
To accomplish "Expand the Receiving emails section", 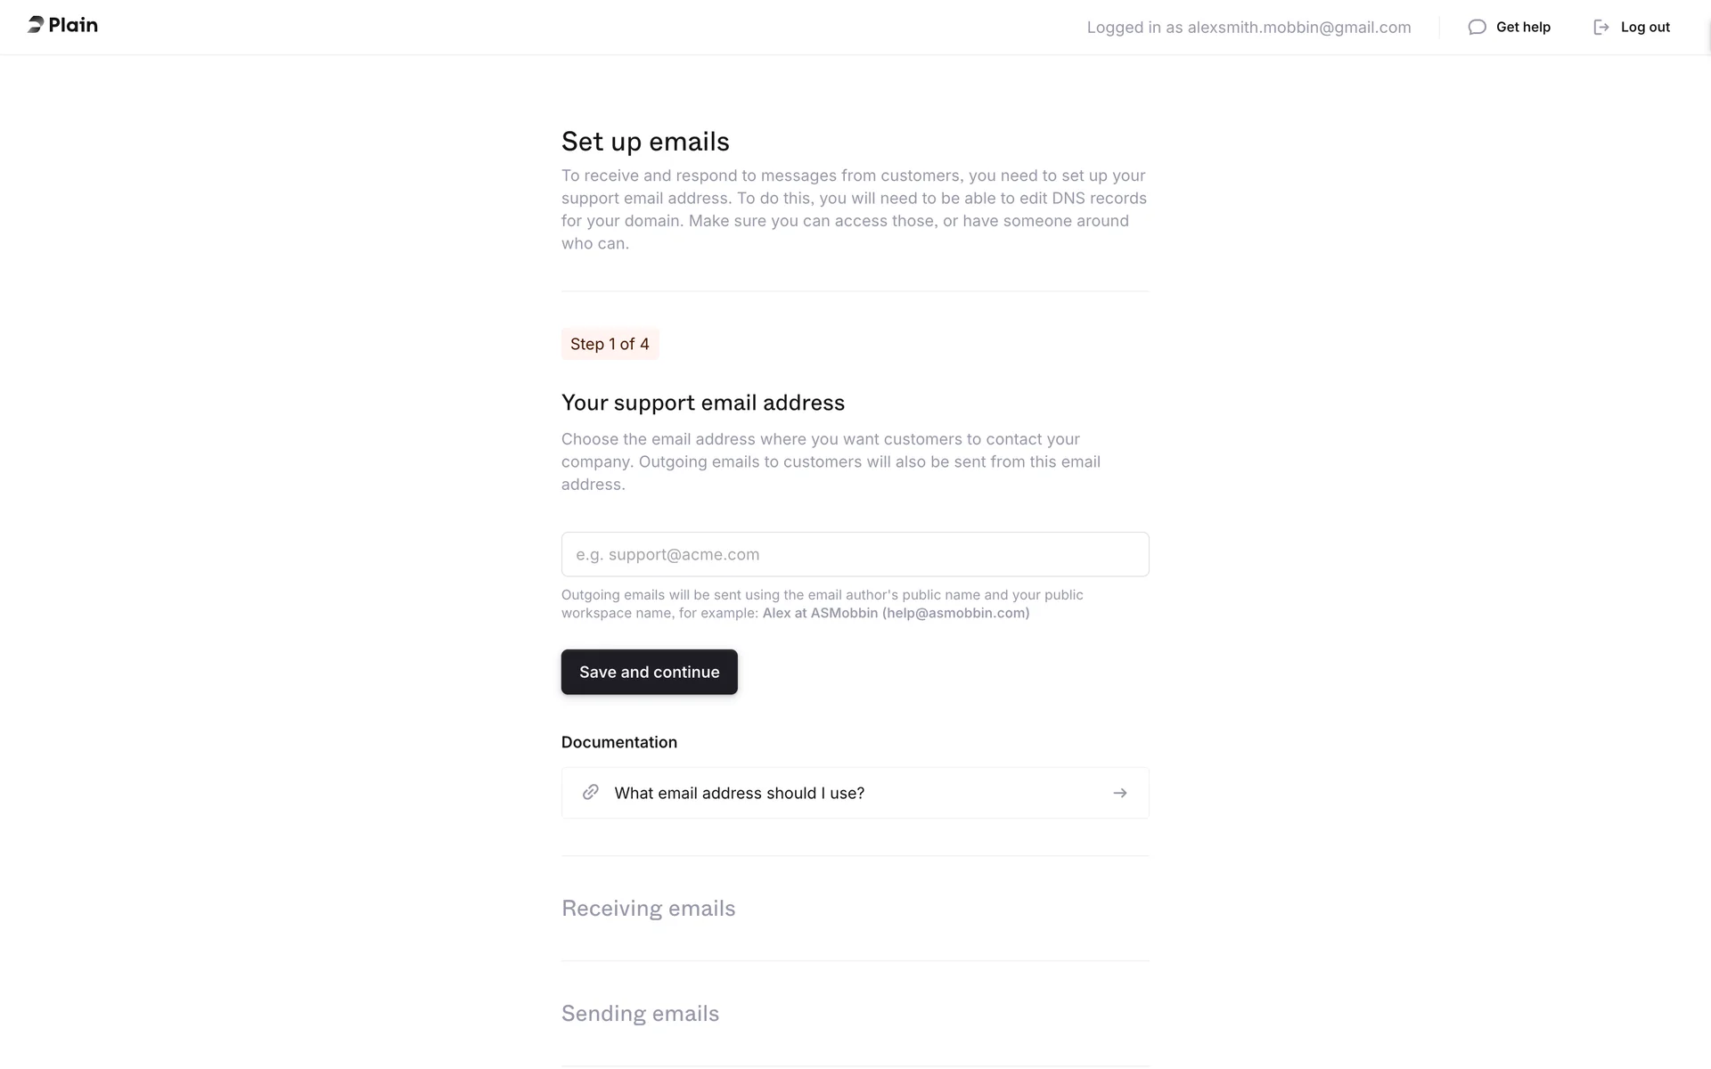I will tap(648, 909).
